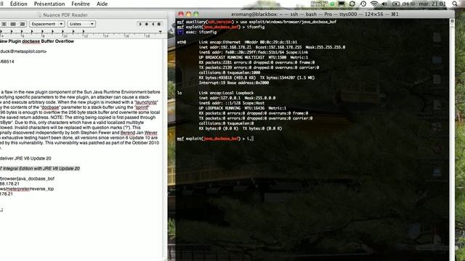
Task: Click "inet addr:192.168.178.21" in Terminal
Action: pyautogui.click(x=225, y=47)
